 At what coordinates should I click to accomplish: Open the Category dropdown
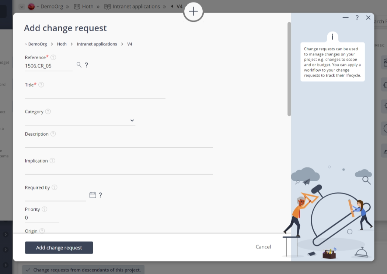pyautogui.click(x=132, y=121)
